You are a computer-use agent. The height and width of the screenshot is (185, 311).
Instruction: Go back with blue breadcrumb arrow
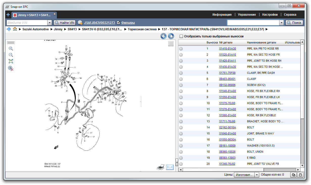click(x=9, y=29)
